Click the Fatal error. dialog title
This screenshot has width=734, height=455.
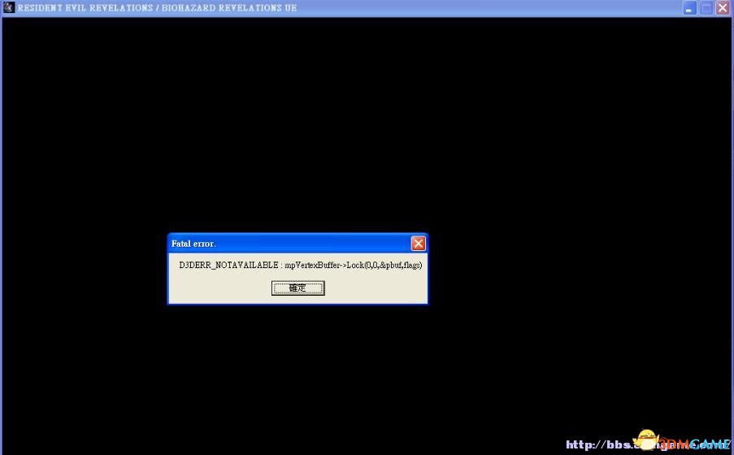coord(193,244)
